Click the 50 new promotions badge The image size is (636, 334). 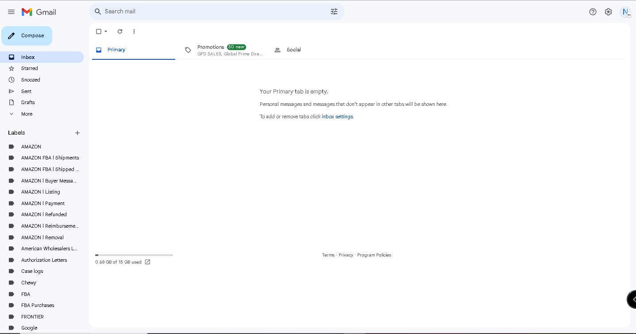click(x=236, y=47)
